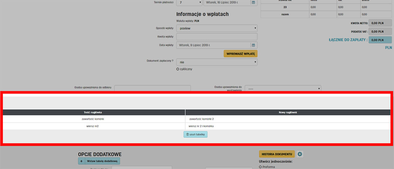Delete table with usuń tabelkę button
This screenshot has height=169, width=394.
tap(195, 134)
